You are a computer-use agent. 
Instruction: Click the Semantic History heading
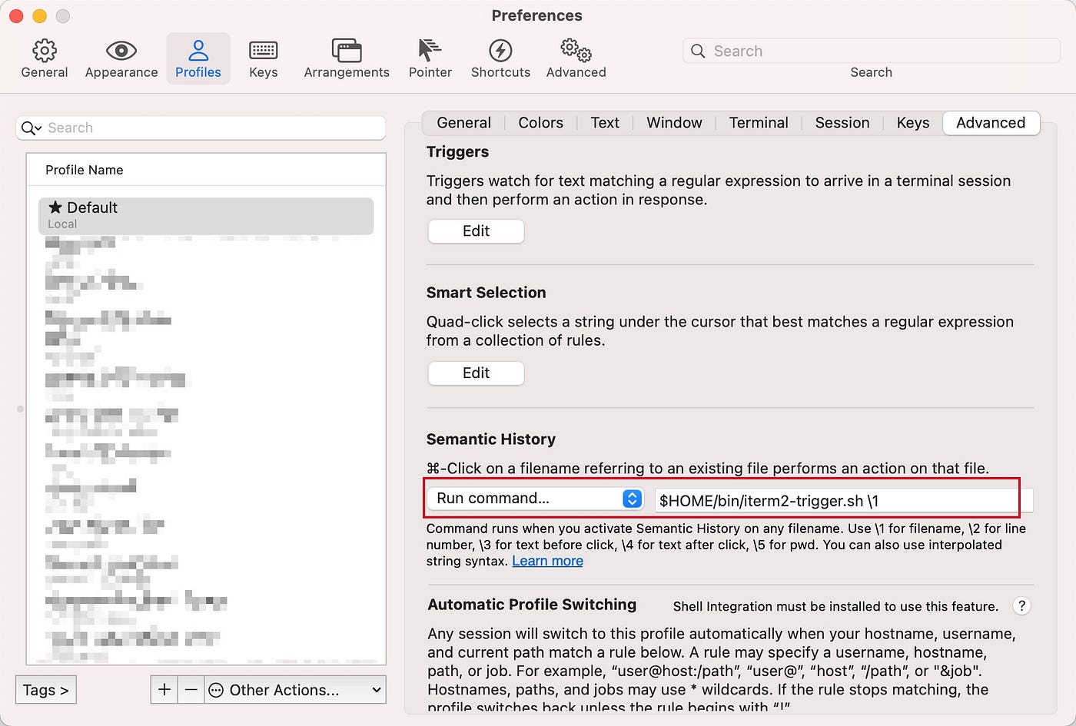coord(491,439)
